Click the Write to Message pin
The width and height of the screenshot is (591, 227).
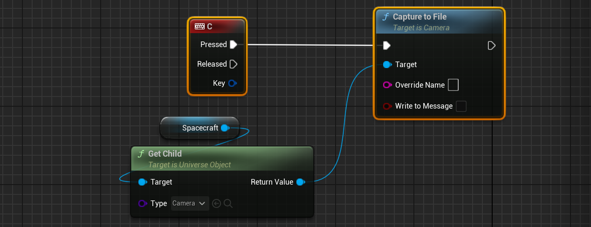(x=387, y=106)
